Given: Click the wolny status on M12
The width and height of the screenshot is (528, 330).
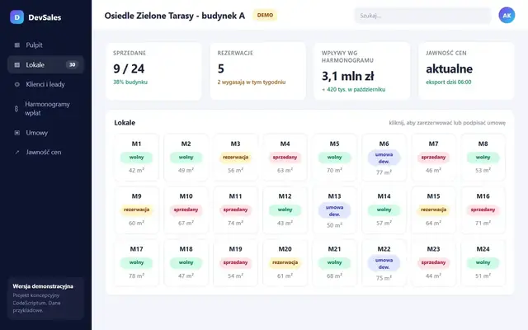Looking at the screenshot, I should tap(285, 210).
